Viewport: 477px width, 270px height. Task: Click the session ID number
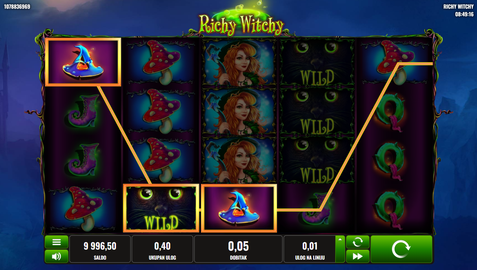(x=17, y=7)
